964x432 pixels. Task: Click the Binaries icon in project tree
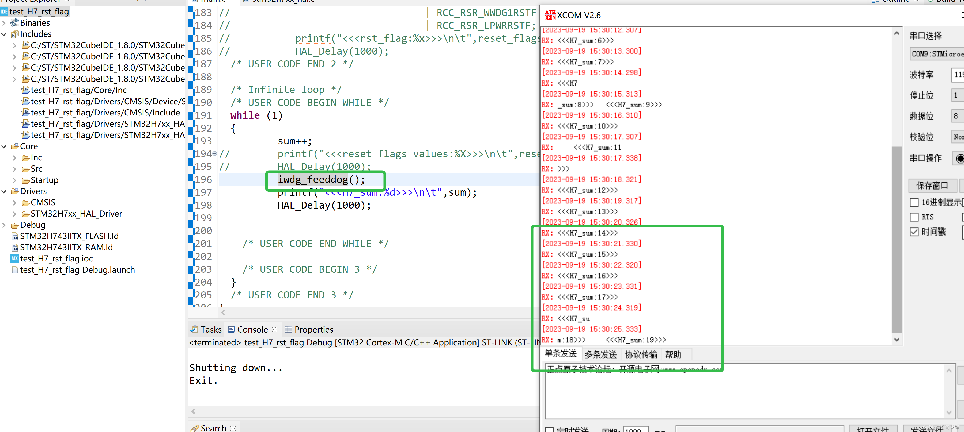click(14, 23)
